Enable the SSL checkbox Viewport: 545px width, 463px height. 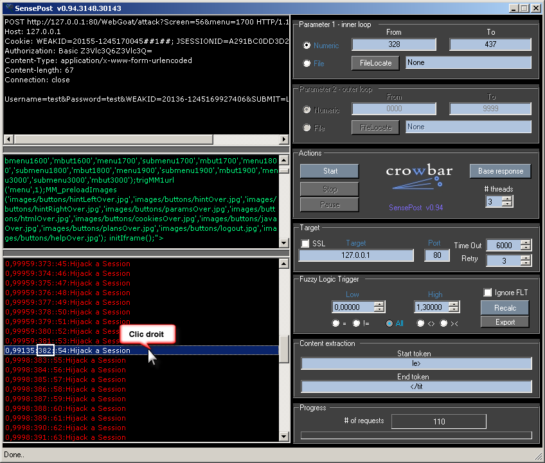tap(305, 243)
